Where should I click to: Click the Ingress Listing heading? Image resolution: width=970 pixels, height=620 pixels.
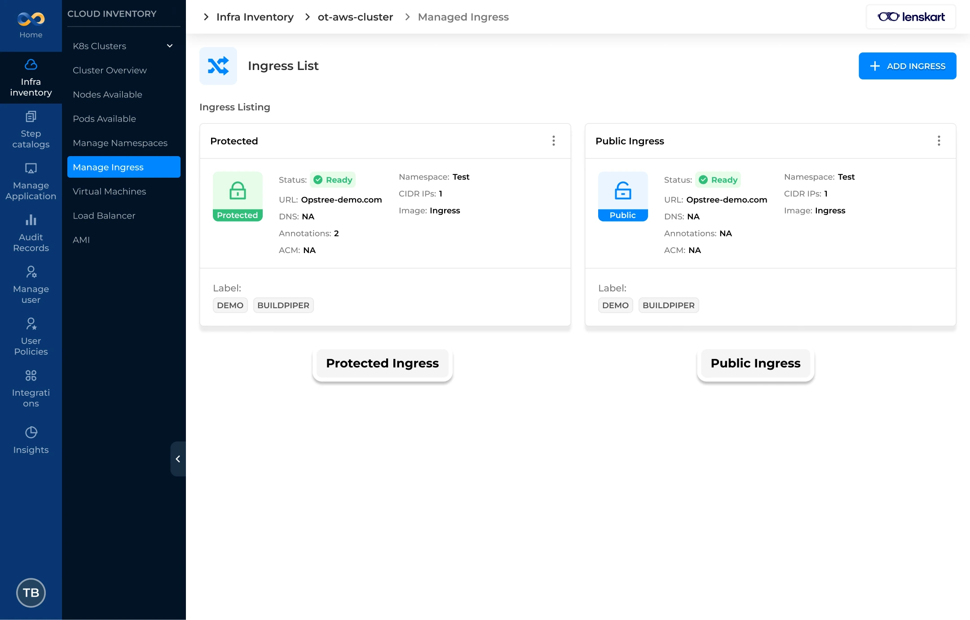[235, 107]
